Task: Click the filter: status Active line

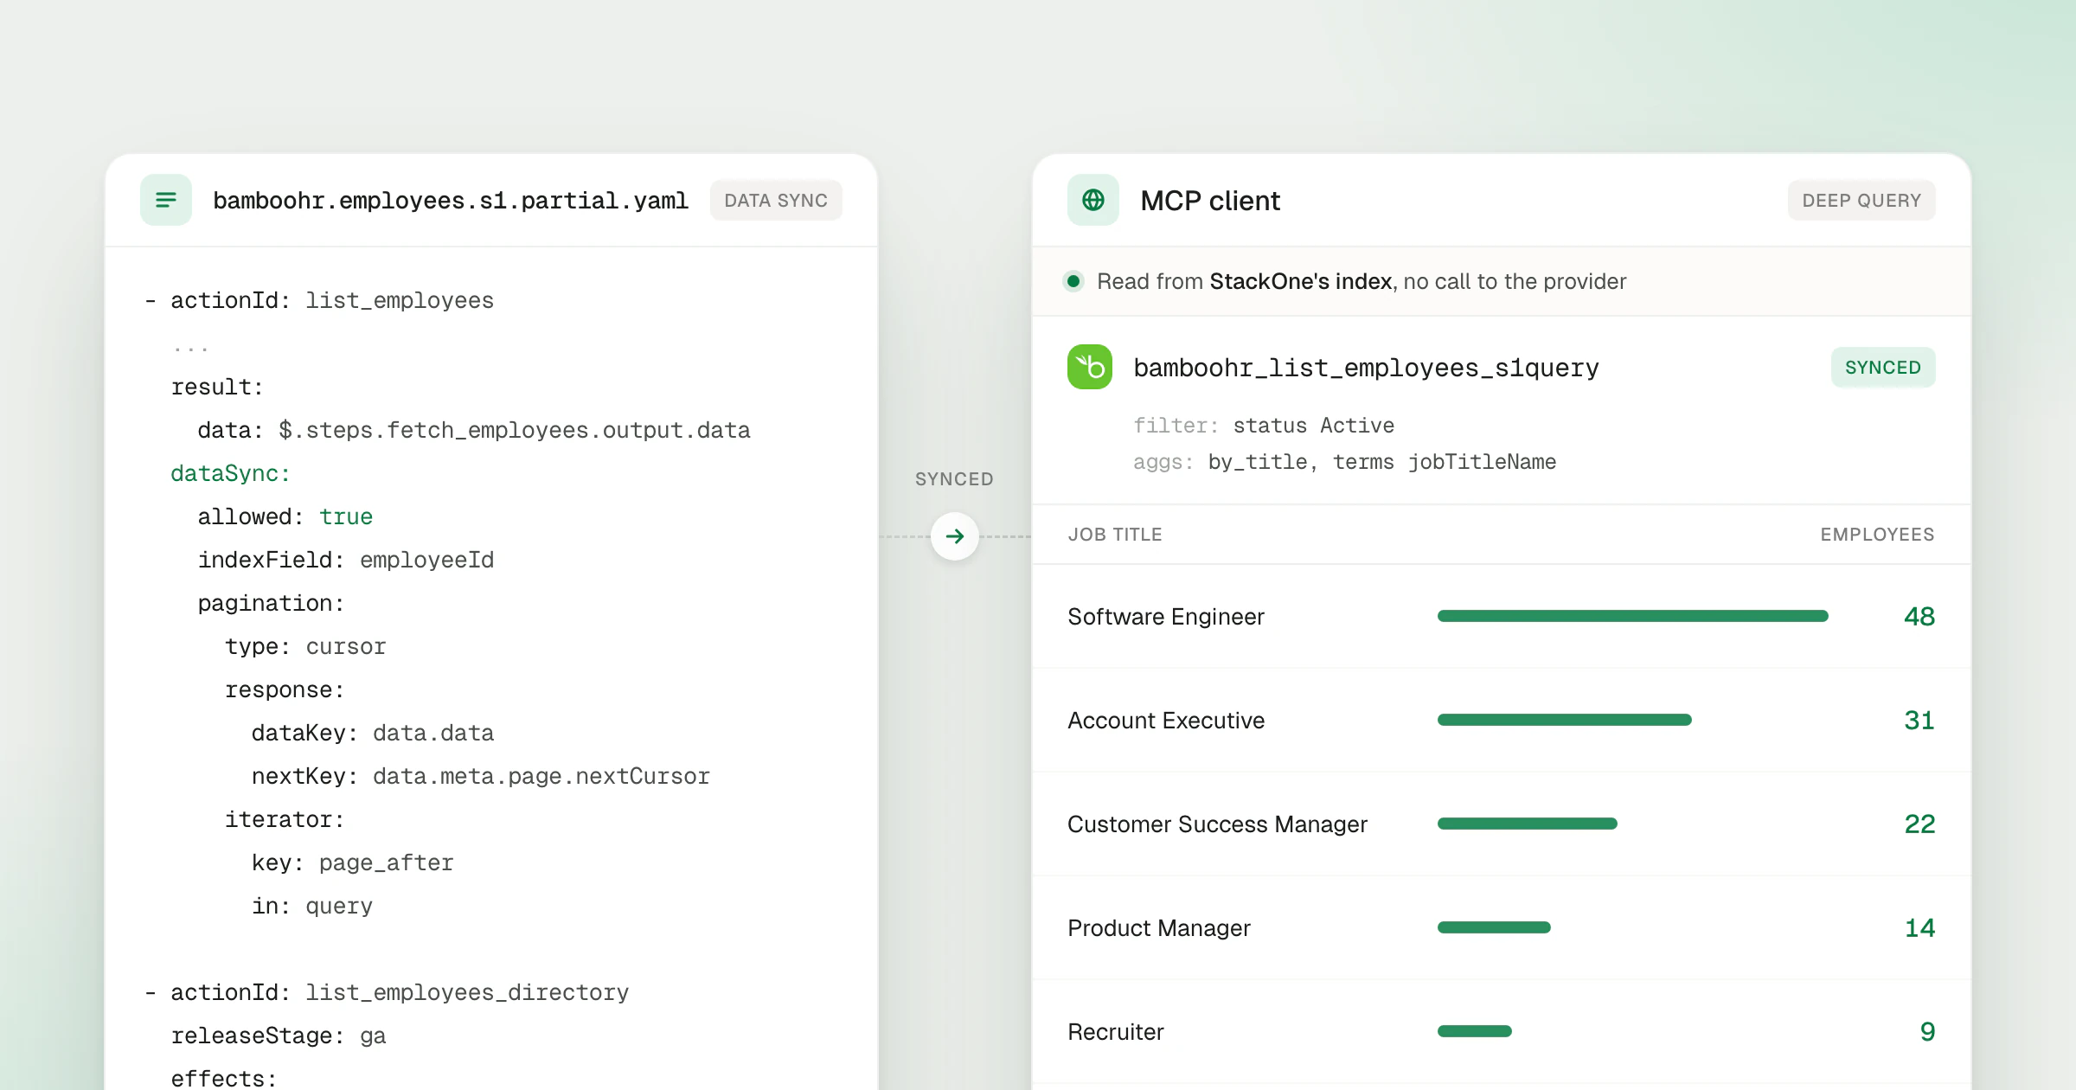Action: pyautogui.click(x=1264, y=425)
